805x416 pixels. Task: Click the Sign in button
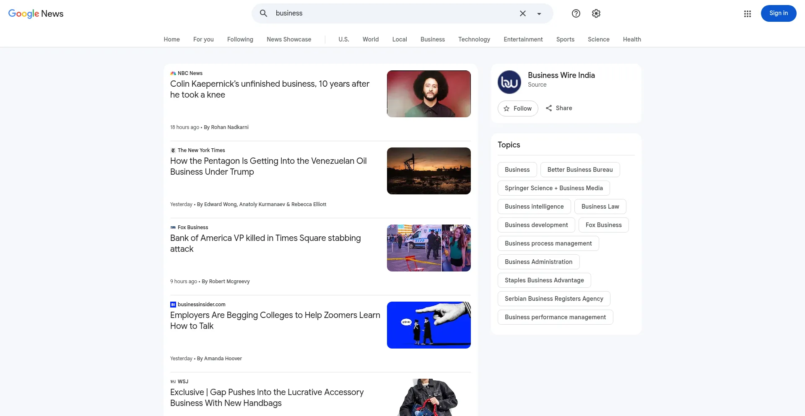coord(779,13)
